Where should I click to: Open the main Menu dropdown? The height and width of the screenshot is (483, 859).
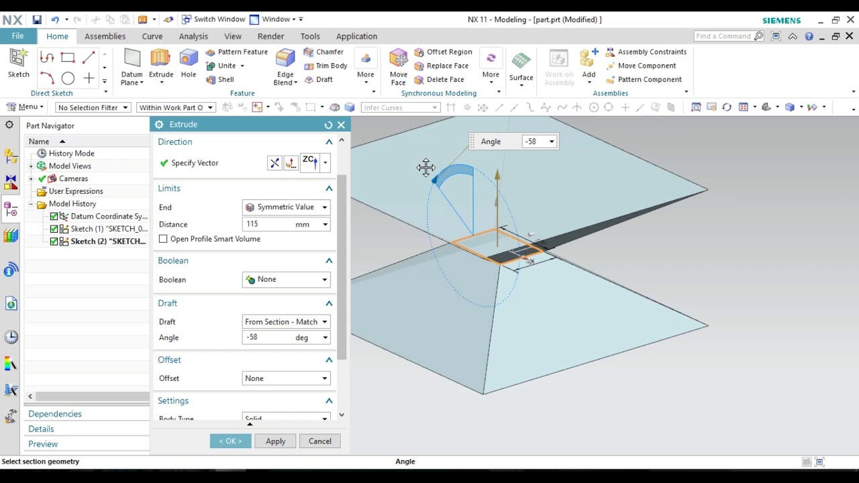point(25,107)
